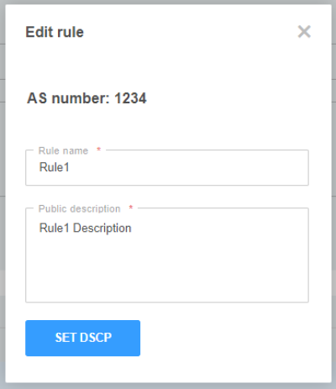
Task: Click the dimmed backdrop outside the dialog
Action: point(3,196)
